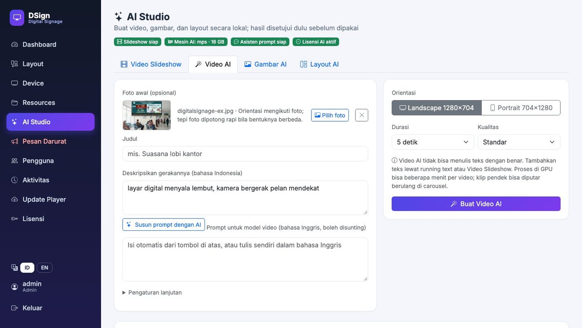Screen dimensions: 582x328
Task: Click the AI Studio sparkle heading icon
Action: (118, 17)
